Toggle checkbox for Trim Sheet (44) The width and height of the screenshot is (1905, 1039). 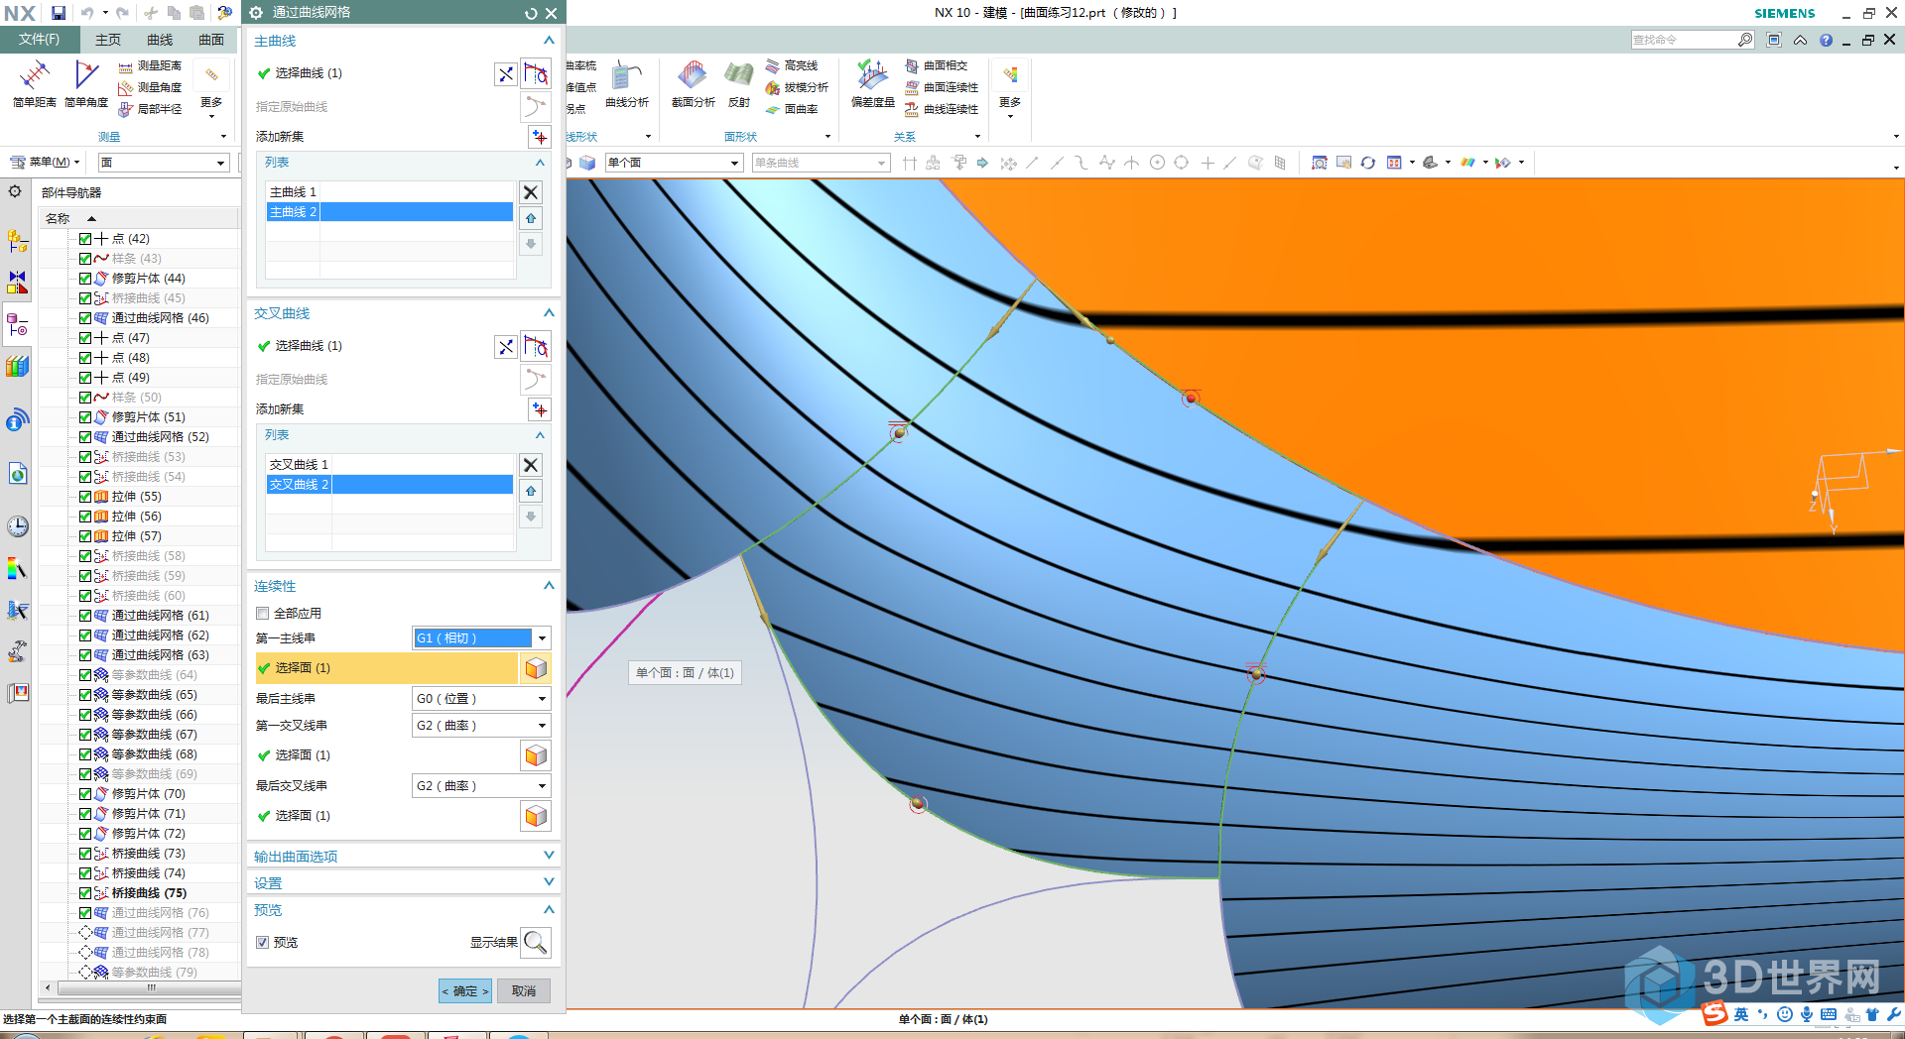pyautogui.click(x=85, y=279)
